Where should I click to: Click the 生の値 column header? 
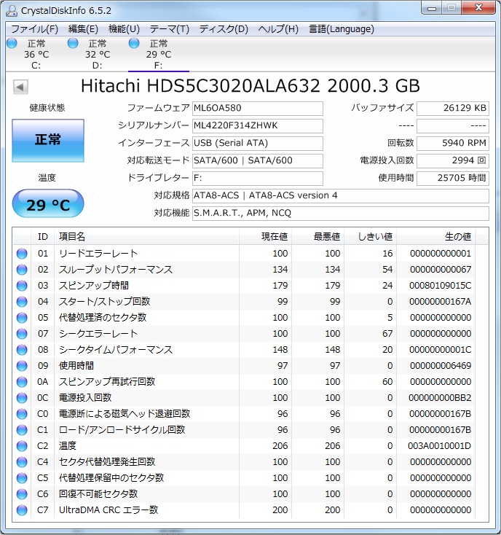[436, 236]
